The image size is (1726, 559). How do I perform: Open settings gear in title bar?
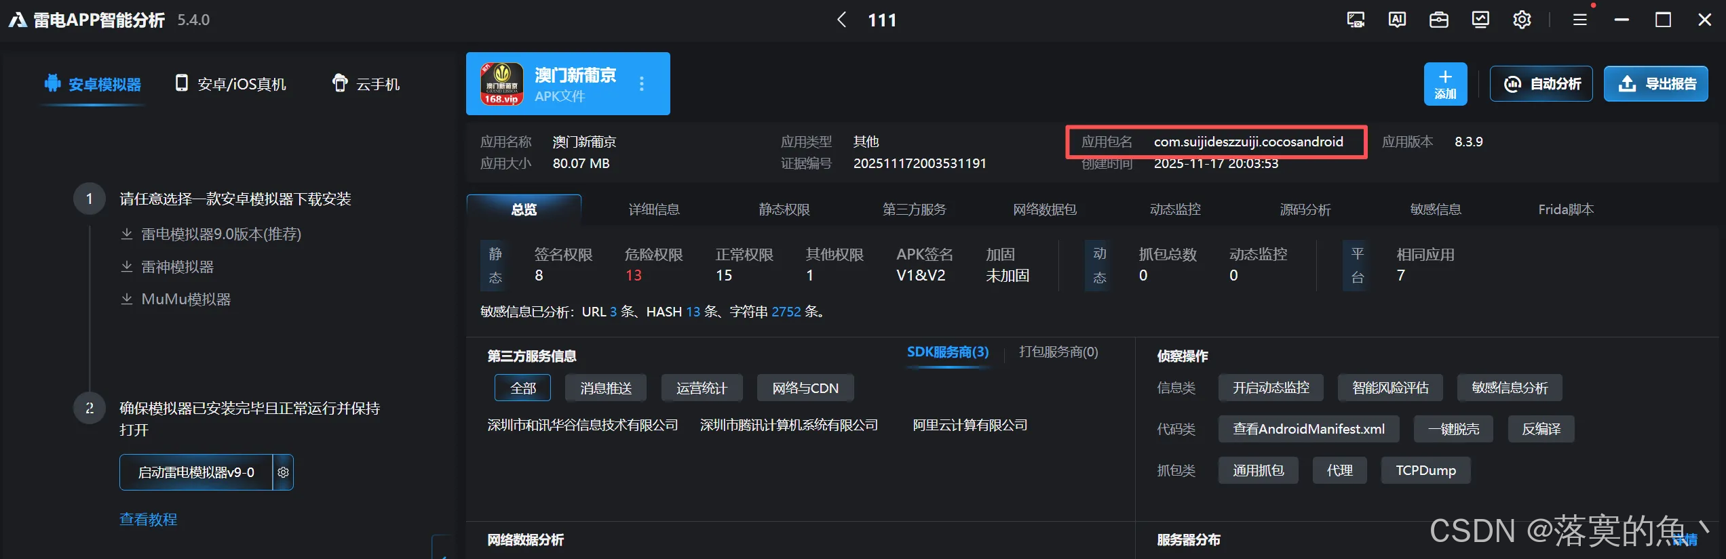1522,20
